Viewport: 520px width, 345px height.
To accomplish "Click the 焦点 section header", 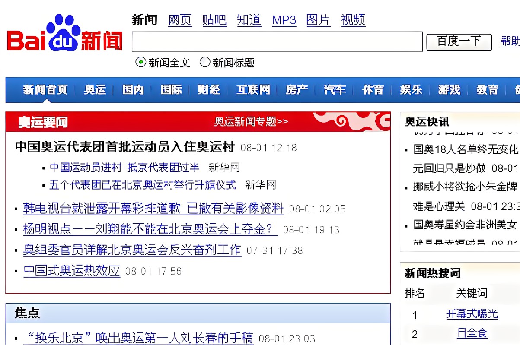I will point(27,313).
